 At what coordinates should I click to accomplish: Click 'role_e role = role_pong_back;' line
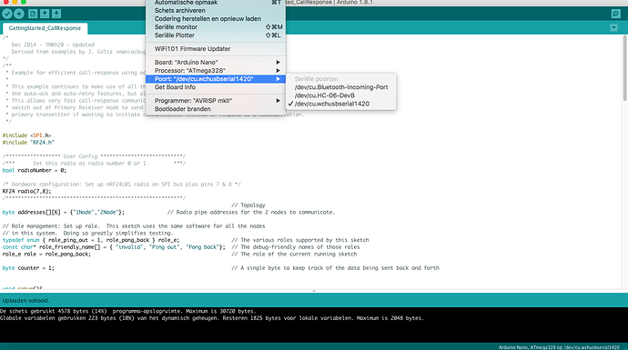[46, 254]
